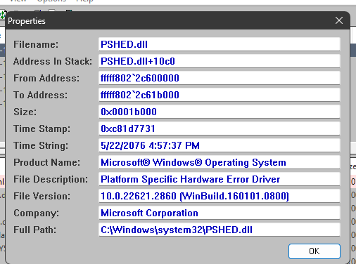Click the From Address value fffff802`2c600000
Screen dimensions: 356x264
(x=220, y=78)
